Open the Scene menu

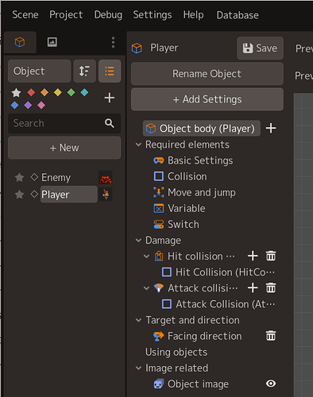click(25, 15)
